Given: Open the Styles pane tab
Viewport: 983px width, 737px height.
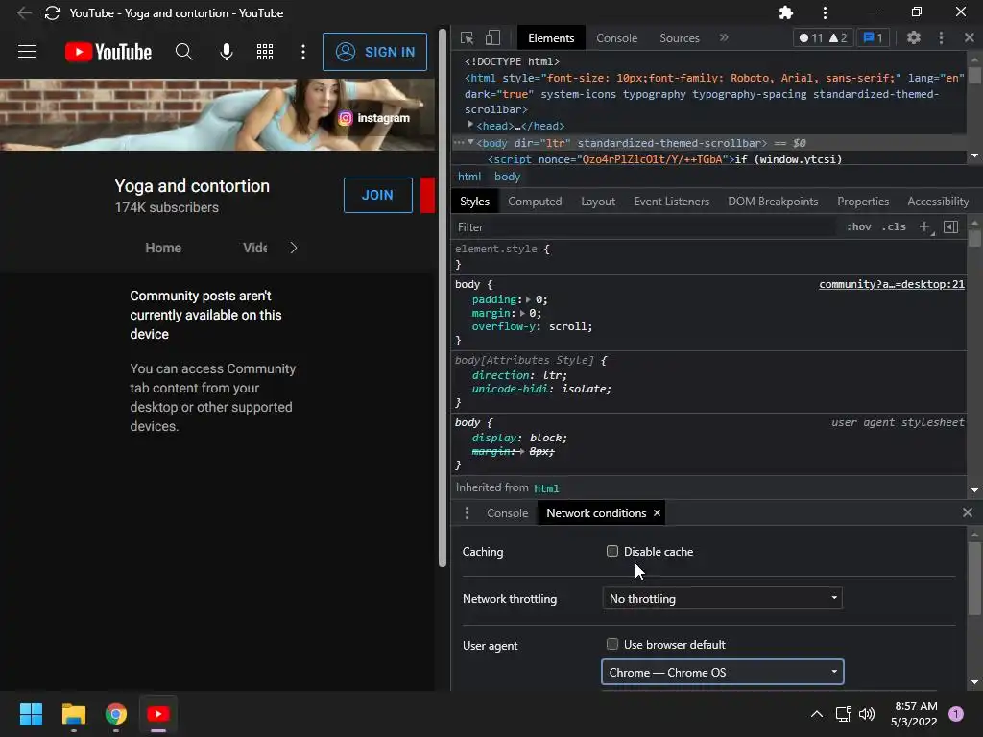Looking at the screenshot, I should (x=474, y=202).
